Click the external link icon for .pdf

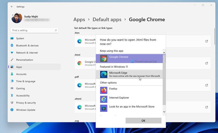click(x=206, y=85)
